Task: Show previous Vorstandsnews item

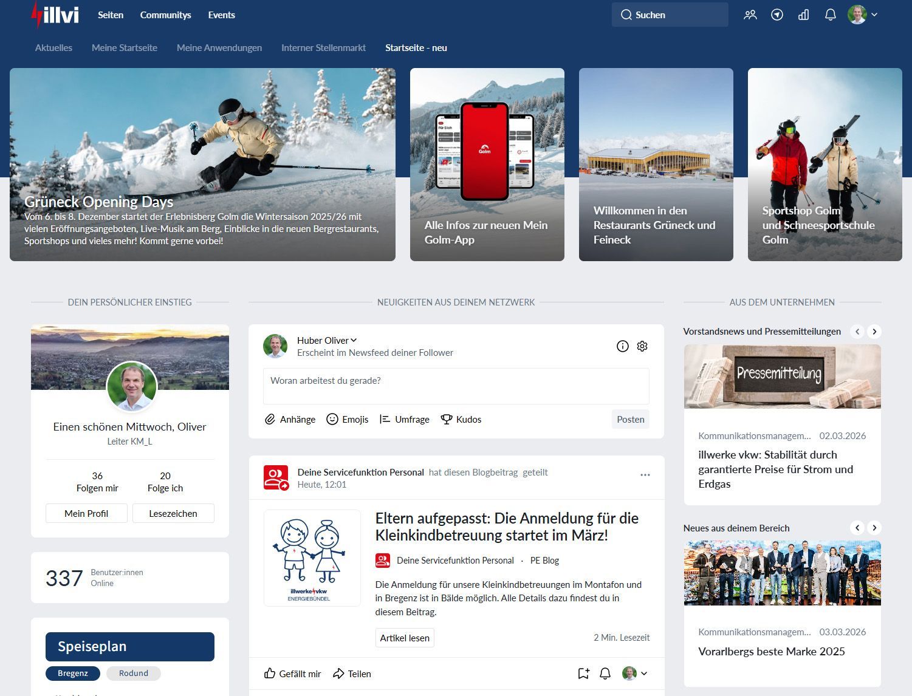Action: [x=857, y=332]
